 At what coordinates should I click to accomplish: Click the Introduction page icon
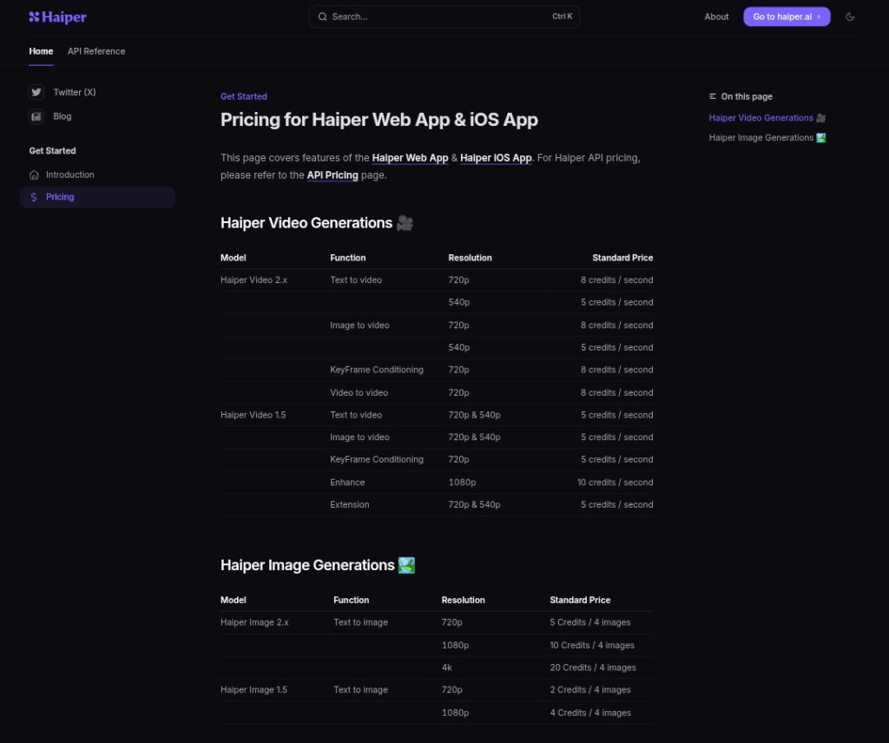click(x=36, y=174)
